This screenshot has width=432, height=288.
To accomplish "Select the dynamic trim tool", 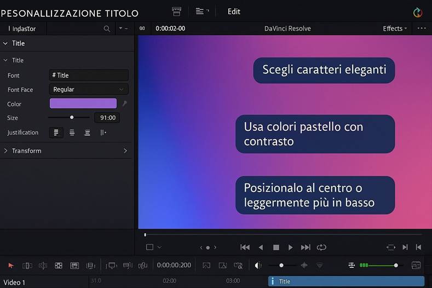I will (43, 266).
